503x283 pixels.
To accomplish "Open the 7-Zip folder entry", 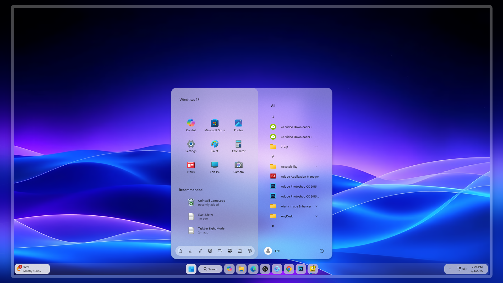I will pos(294,147).
